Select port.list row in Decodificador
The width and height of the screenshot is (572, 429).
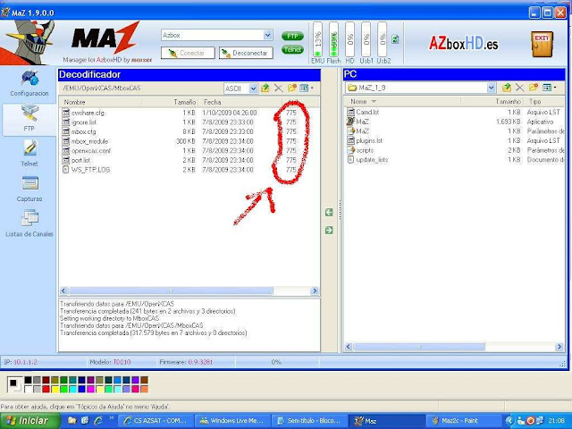(181, 160)
